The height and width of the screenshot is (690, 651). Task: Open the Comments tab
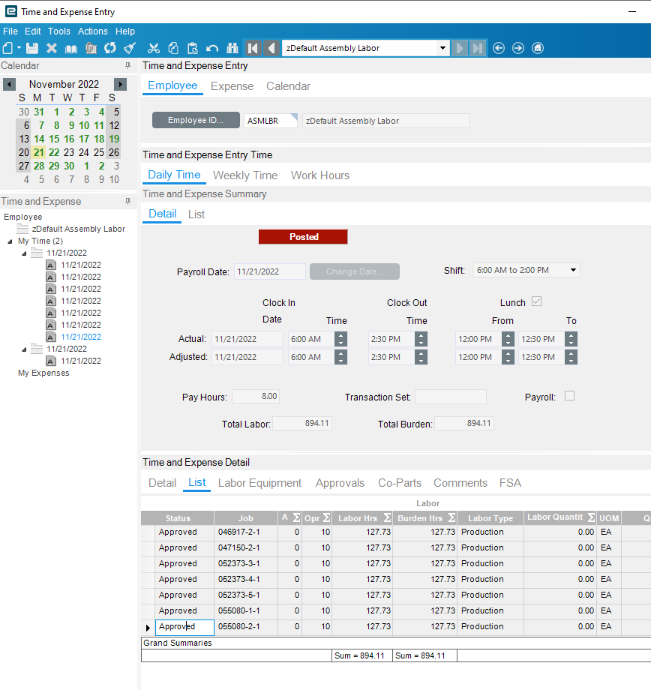(x=460, y=483)
